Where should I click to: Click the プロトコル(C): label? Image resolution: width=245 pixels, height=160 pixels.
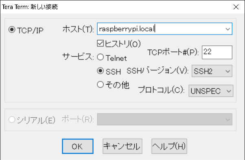[x=161, y=90]
